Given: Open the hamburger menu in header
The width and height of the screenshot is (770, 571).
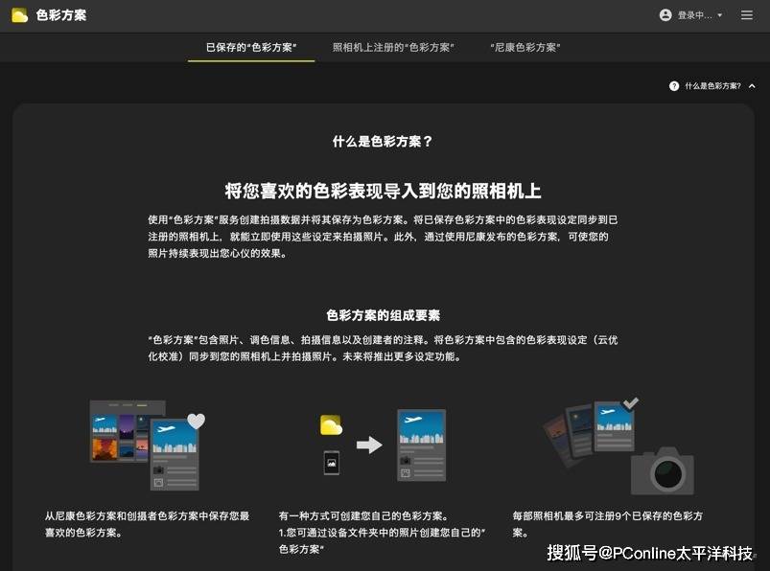Looking at the screenshot, I should [747, 15].
